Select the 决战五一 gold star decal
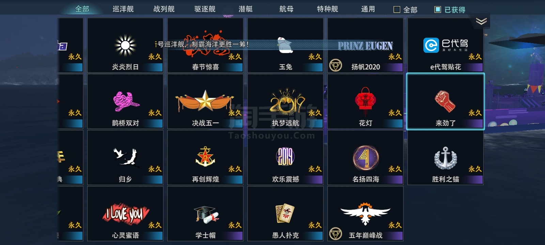This screenshot has height=245, width=545. pos(205,101)
